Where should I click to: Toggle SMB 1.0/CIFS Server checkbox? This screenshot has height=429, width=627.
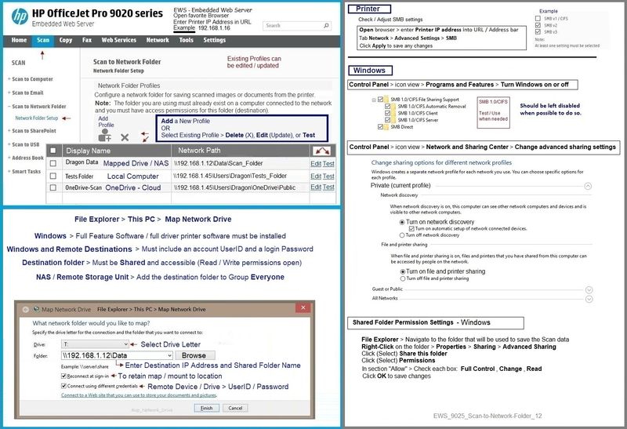387,120
